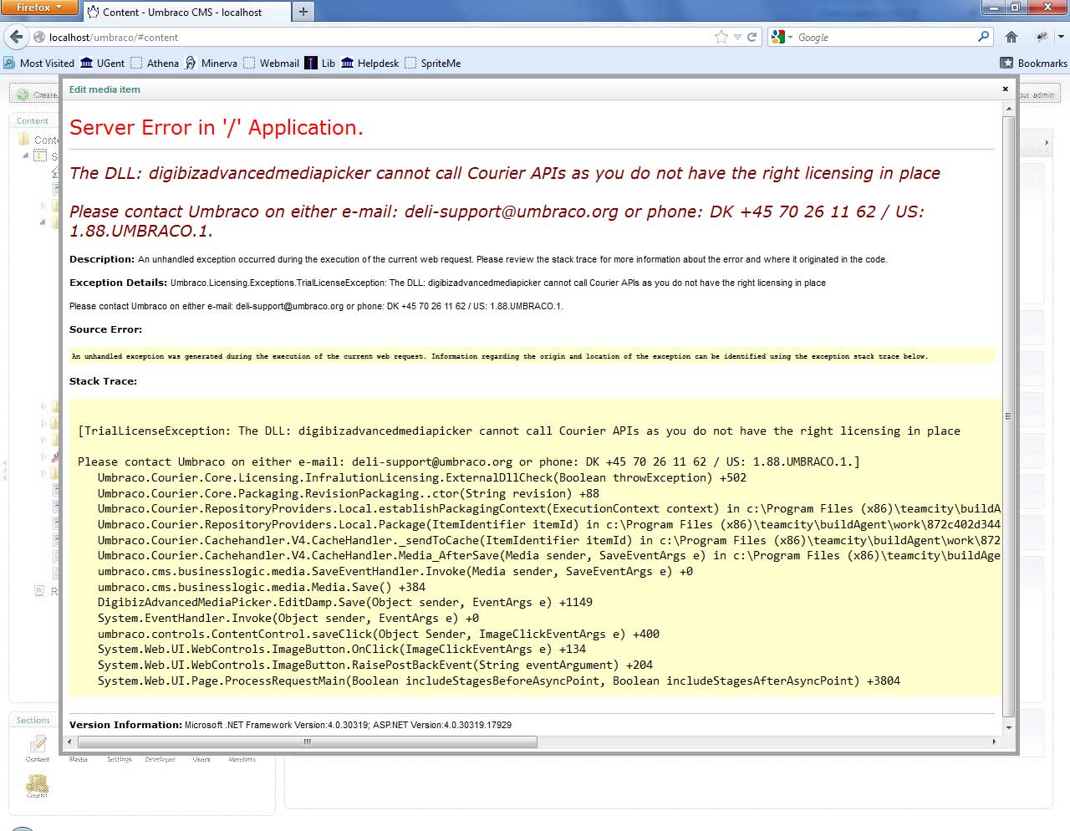This screenshot has height=831, width=1070.
Task: Open the UGent bookmark
Action: click(x=102, y=63)
